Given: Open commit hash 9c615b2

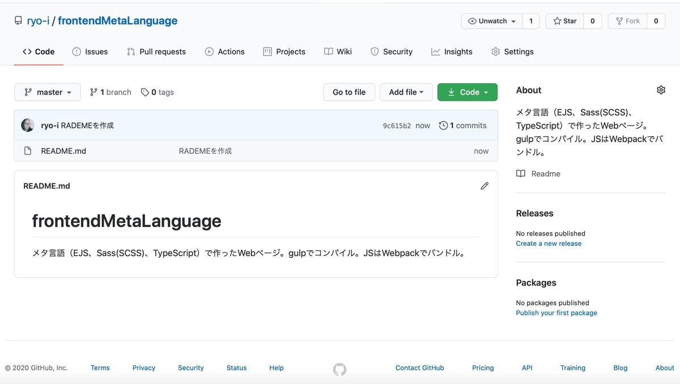Looking at the screenshot, I should [397, 126].
